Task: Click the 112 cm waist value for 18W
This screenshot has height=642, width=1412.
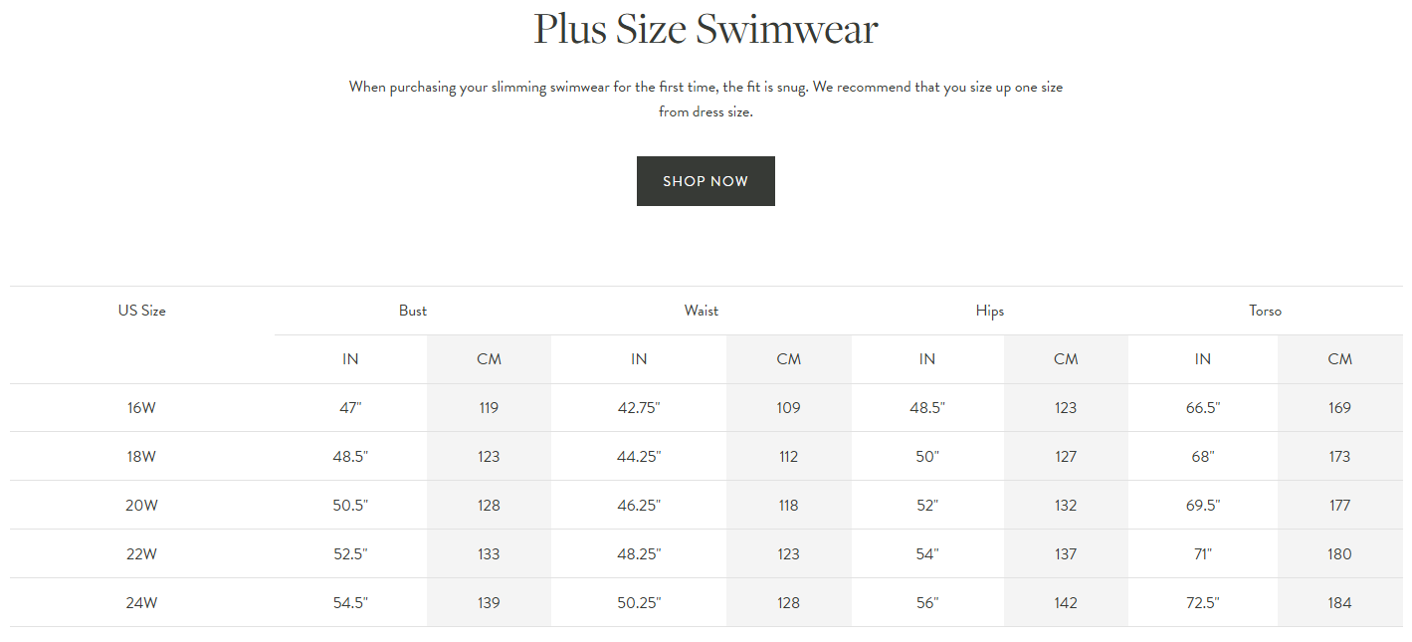Action: pos(788,456)
